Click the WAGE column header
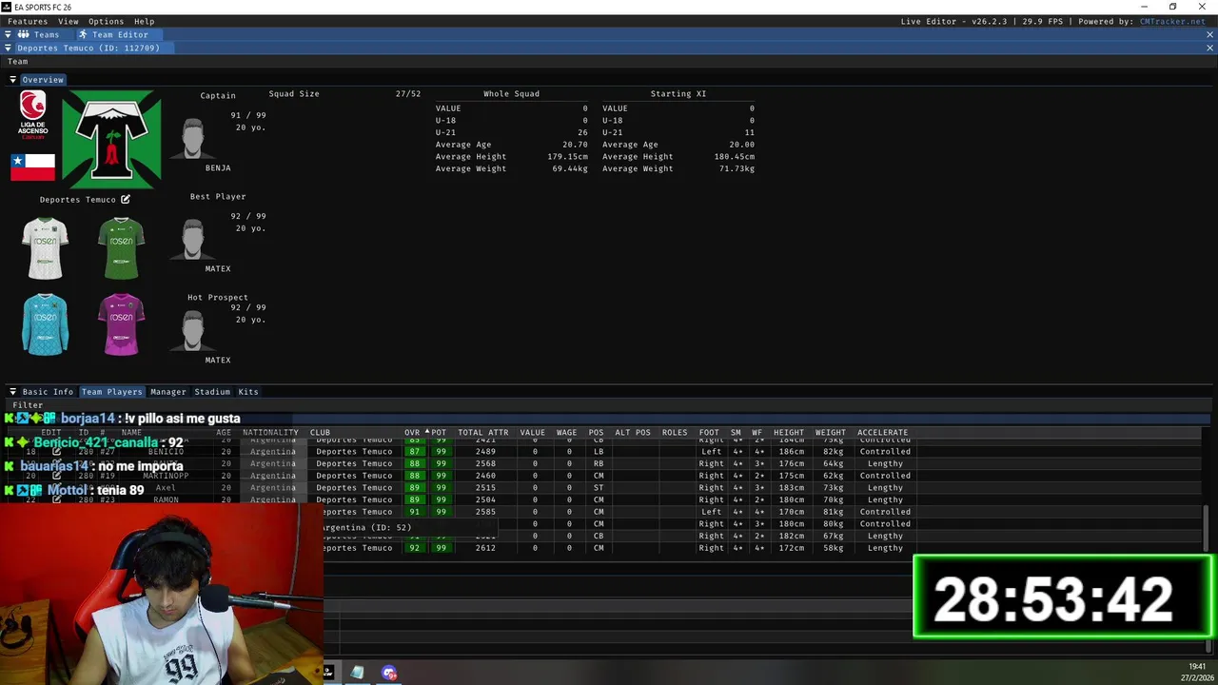Screen dimensions: 1218x685 coord(566,433)
